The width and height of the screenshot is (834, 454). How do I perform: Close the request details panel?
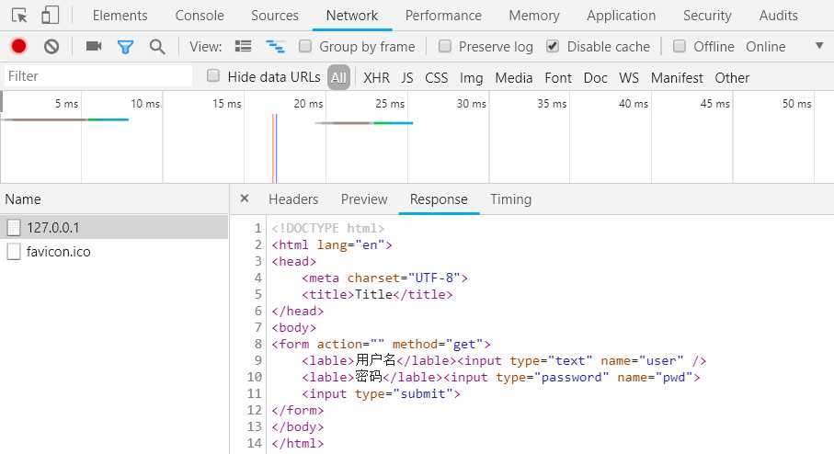245,199
